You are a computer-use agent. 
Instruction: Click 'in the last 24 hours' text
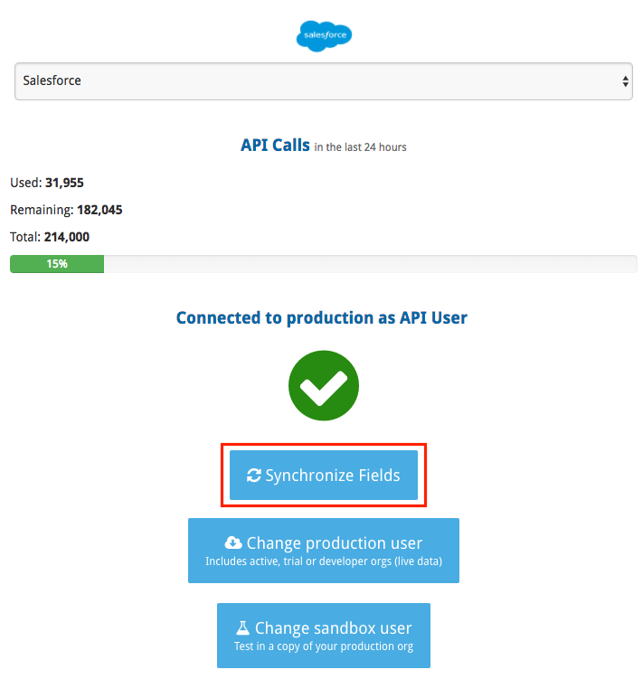tap(360, 147)
